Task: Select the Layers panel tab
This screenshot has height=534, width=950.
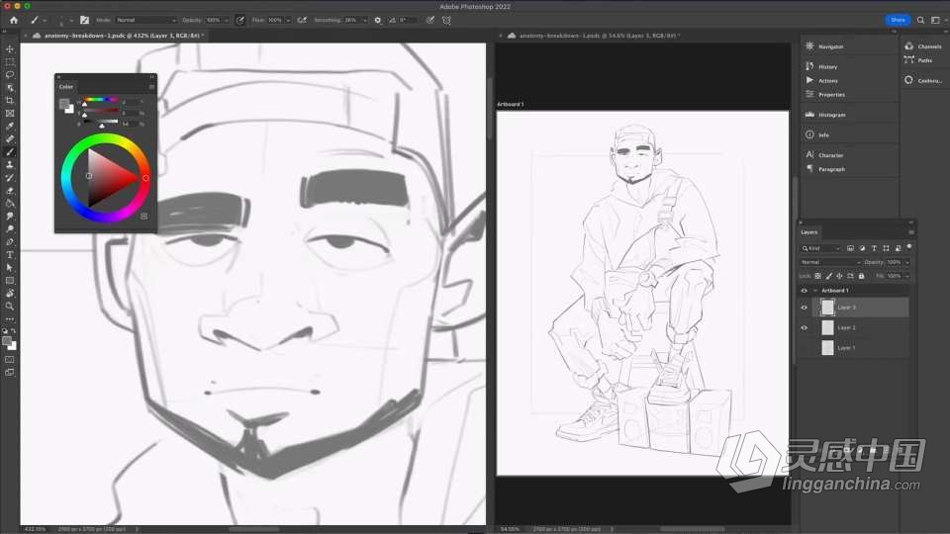Action: click(x=808, y=231)
